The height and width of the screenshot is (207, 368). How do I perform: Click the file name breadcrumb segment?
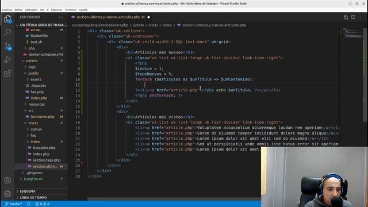[x=212, y=25]
